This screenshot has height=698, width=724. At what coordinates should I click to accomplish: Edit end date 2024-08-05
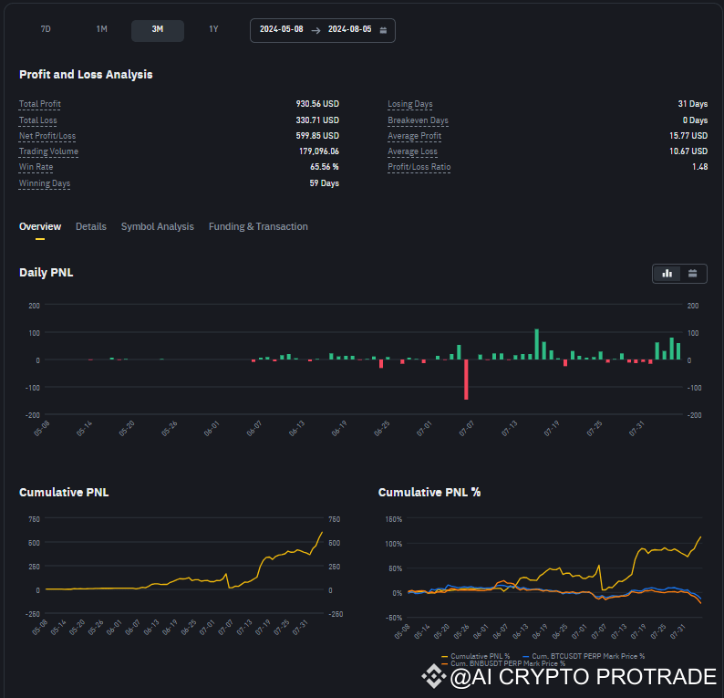point(349,29)
